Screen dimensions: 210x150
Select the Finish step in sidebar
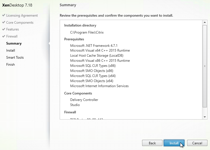pos(10,65)
